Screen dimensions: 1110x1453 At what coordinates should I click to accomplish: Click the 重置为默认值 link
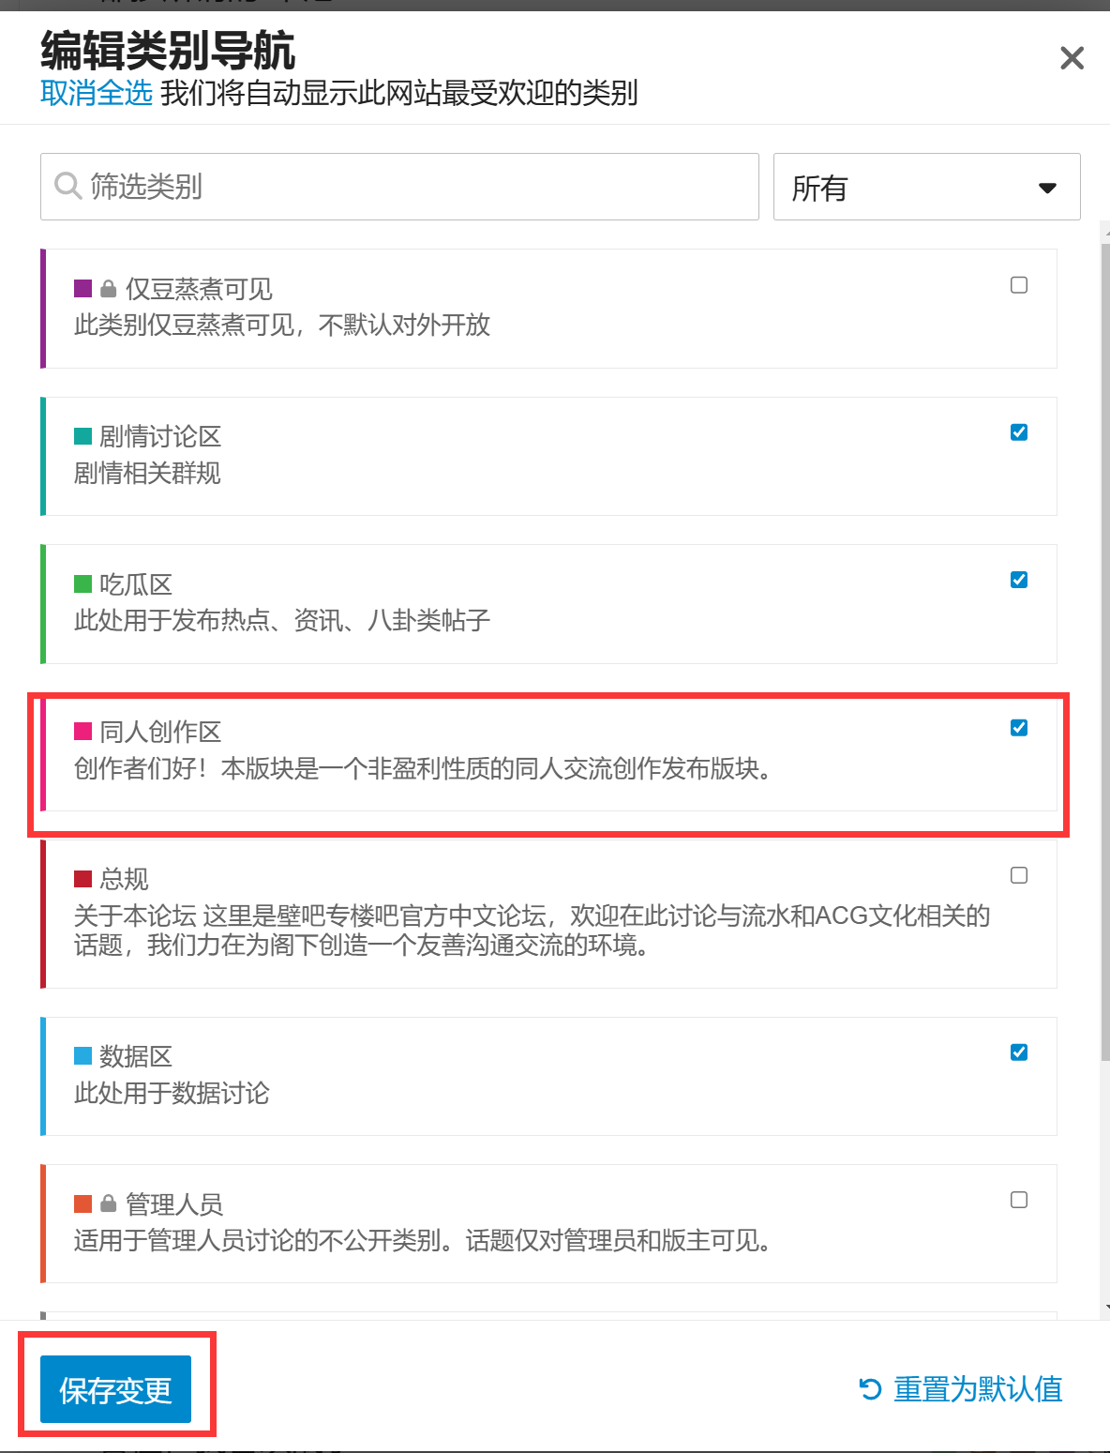coord(978,1389)
